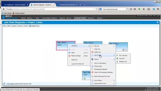
Task: Select Job Menu in the context menu
Action: pyautogui.click(x=79, y=46)
